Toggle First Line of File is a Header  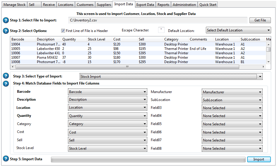63,31
